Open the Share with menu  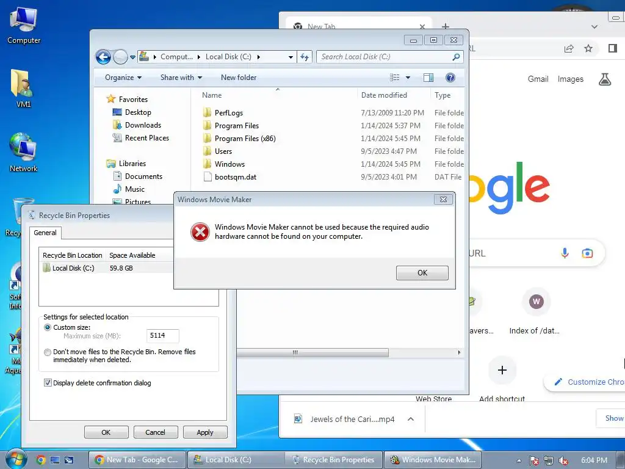point(181,78)
